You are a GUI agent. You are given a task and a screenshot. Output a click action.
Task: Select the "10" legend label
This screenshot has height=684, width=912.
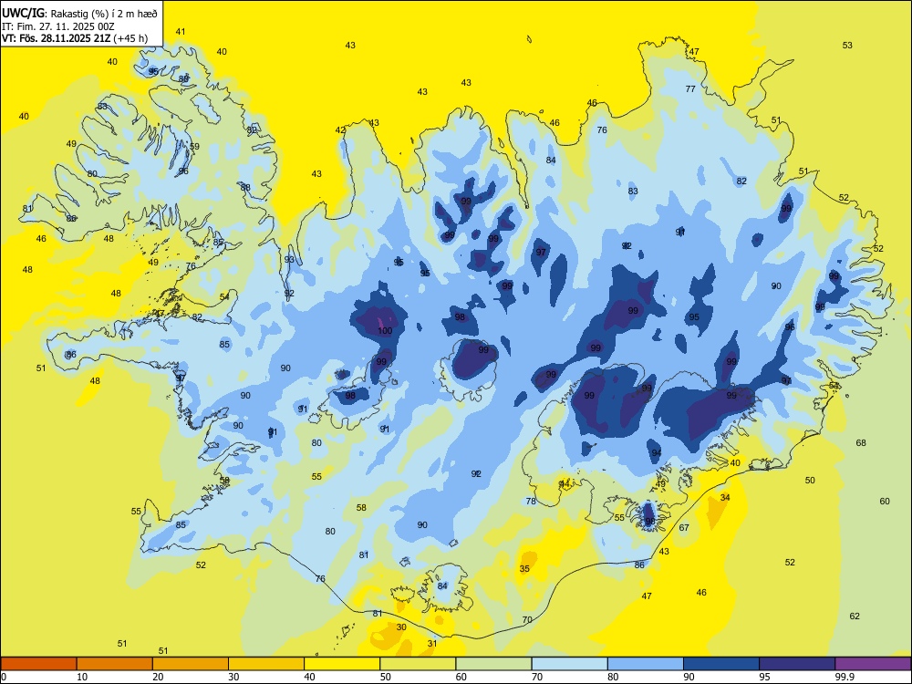click(x=82, y=677)
